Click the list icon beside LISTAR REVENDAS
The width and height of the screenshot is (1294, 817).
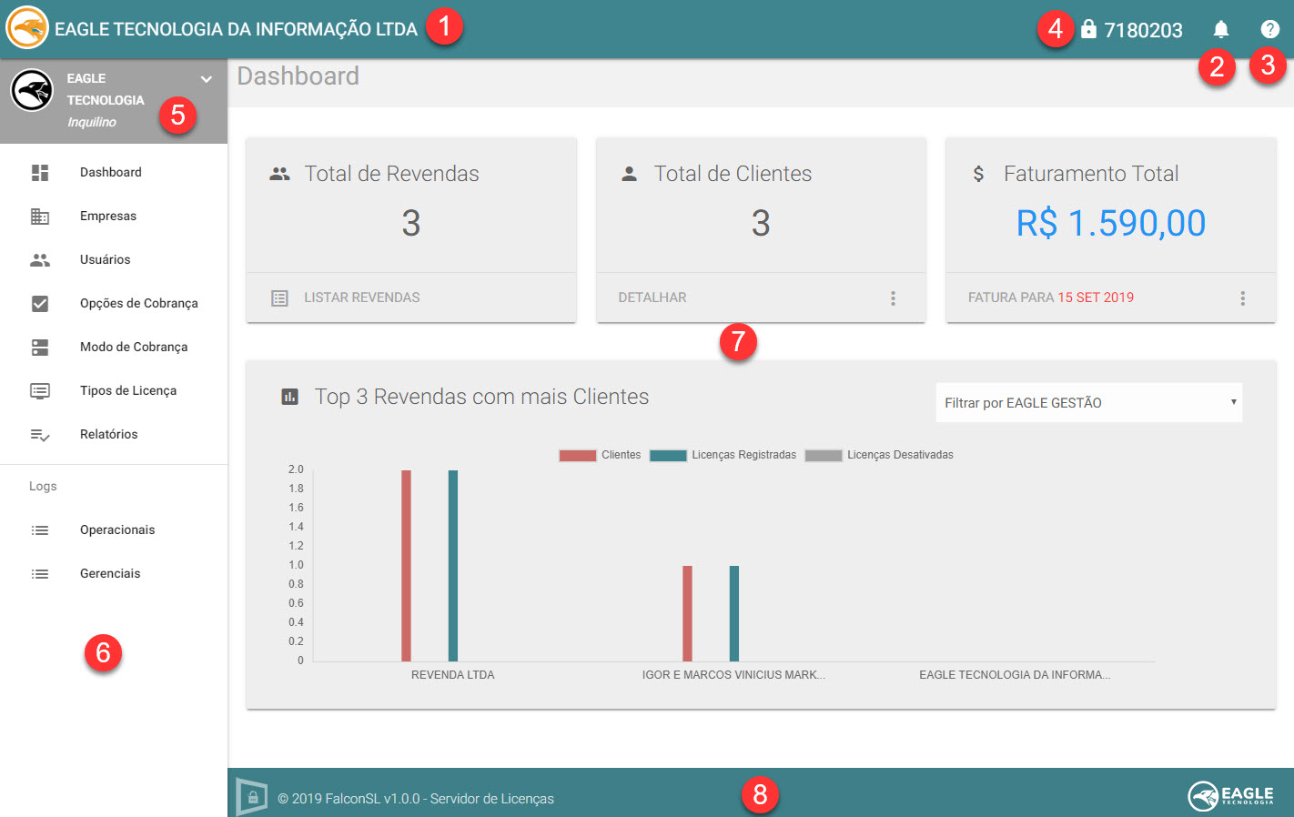coord(279,298)
